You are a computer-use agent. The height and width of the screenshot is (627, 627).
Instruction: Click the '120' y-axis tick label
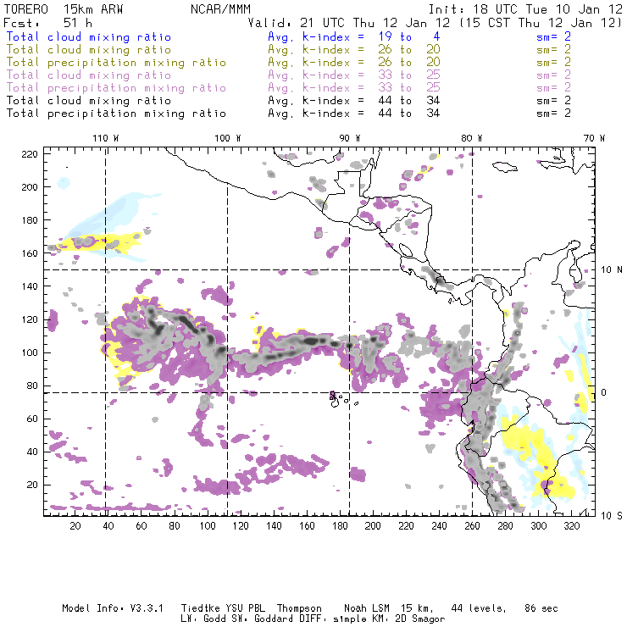pos(30,320)
